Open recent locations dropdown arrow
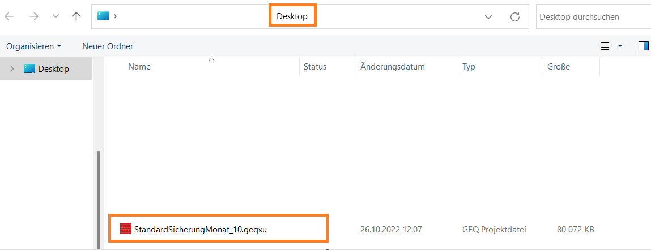651x250 pixels. tap(56, 17)
